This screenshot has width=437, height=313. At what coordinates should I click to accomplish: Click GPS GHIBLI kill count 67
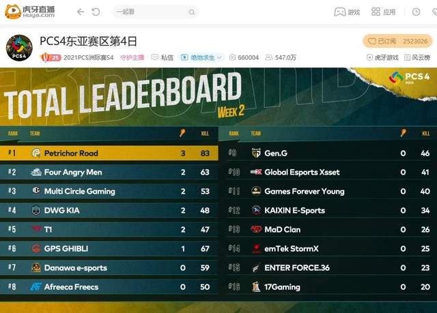[205, 249]
